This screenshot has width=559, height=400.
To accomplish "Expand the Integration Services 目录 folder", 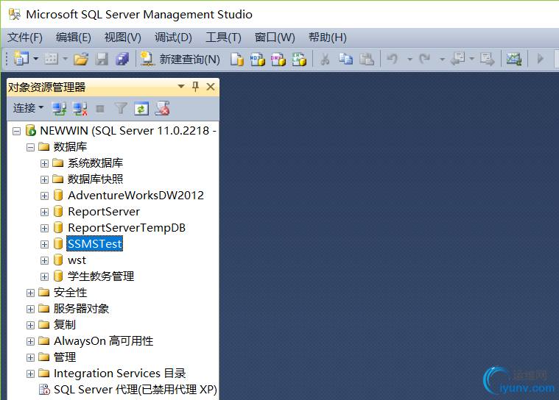I will (x=30, y=374).
